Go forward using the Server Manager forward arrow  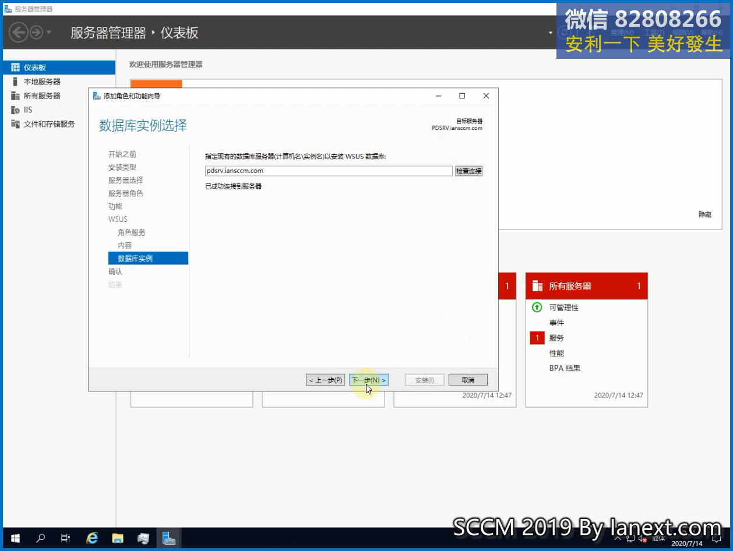[36, 32]
